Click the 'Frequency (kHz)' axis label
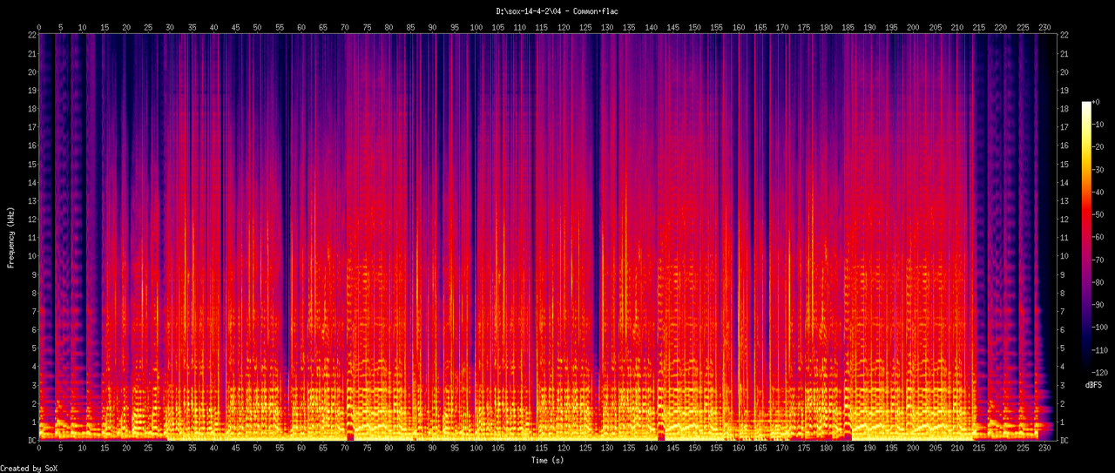Viewport: 1115px width, 473px height. pyautogui.click(x=11, y=236)
